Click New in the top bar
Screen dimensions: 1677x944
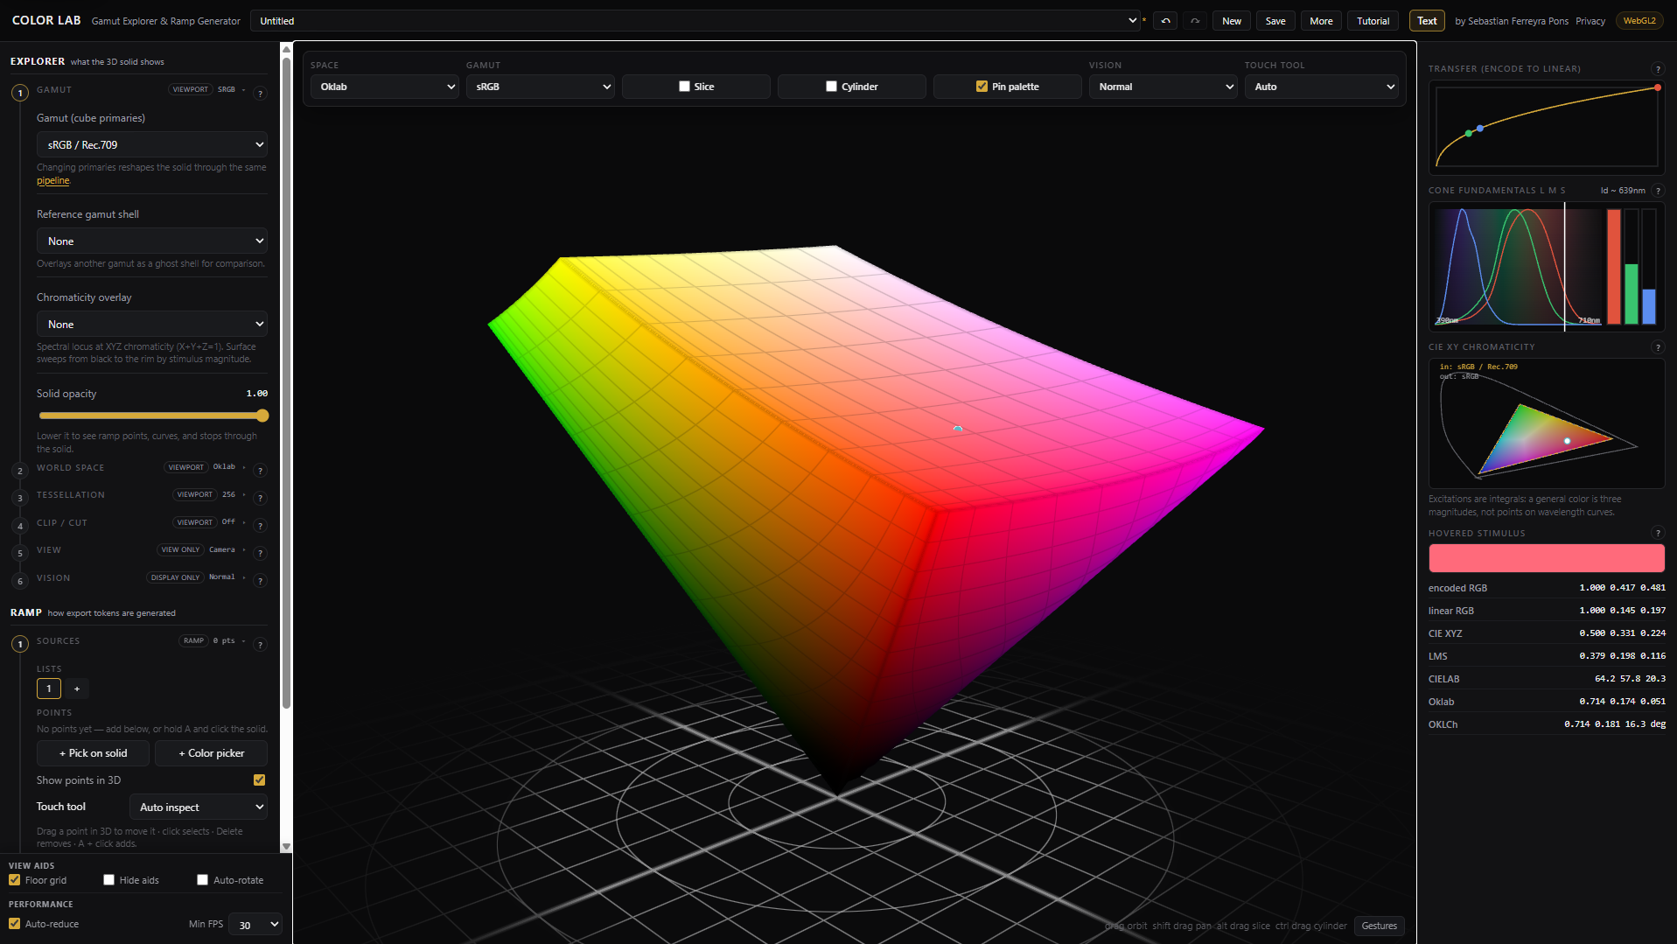[1232, 21]
